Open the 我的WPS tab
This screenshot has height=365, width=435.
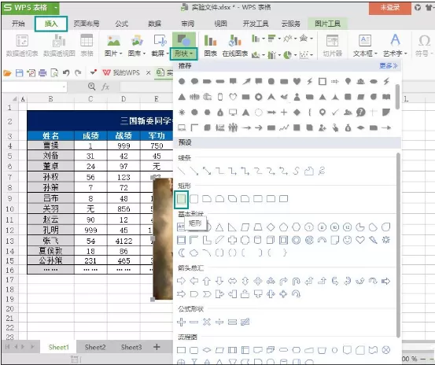tap(121, 73)
